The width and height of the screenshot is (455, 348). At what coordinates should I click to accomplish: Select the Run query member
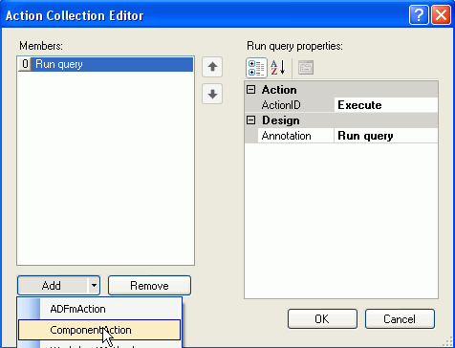105,64
